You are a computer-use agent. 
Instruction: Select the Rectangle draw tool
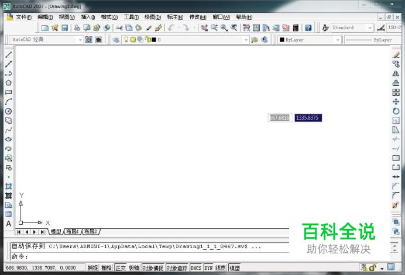9,92
